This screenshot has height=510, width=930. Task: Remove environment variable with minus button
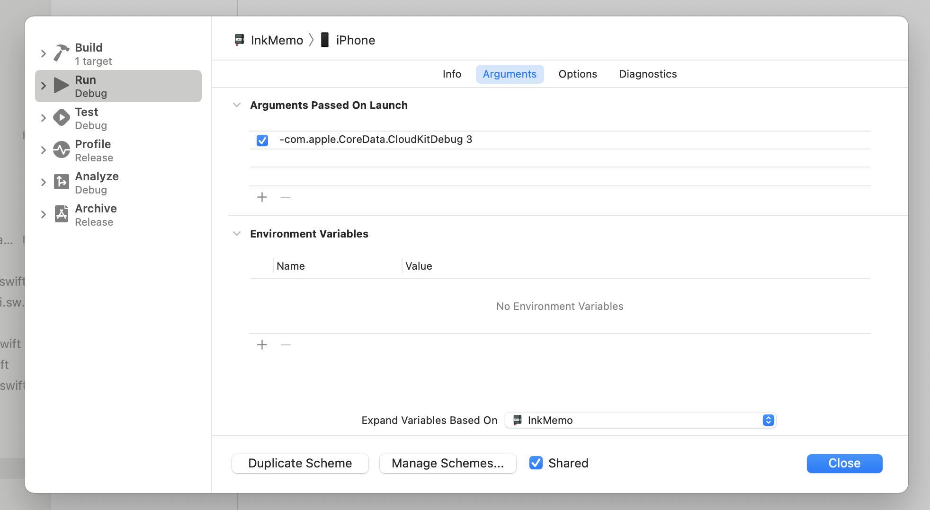[x=286, y=344]
